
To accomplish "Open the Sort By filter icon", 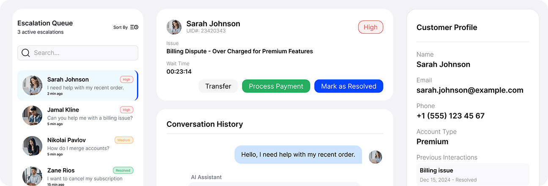I will coord(134,27).
